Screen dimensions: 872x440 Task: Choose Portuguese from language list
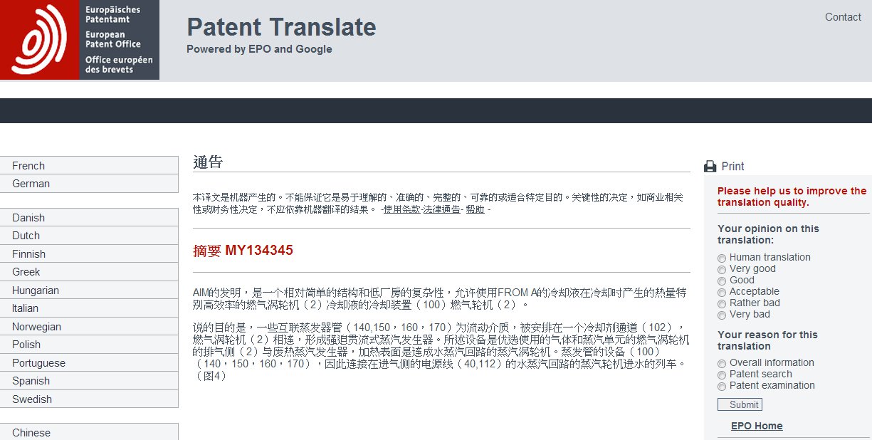coord(38,363)
